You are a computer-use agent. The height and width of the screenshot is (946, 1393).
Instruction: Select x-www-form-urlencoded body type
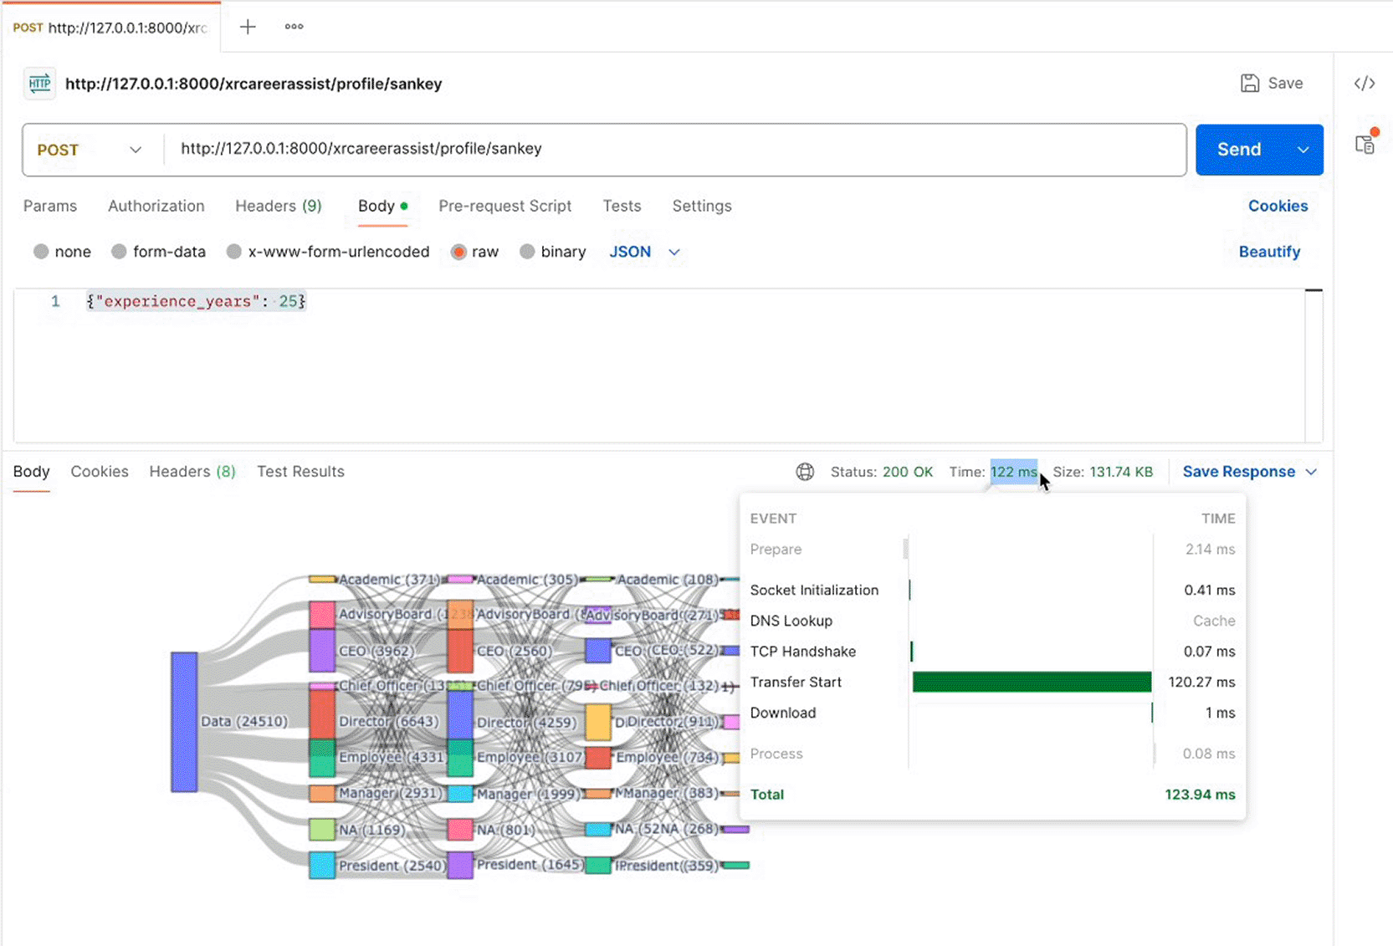point(234,252)
